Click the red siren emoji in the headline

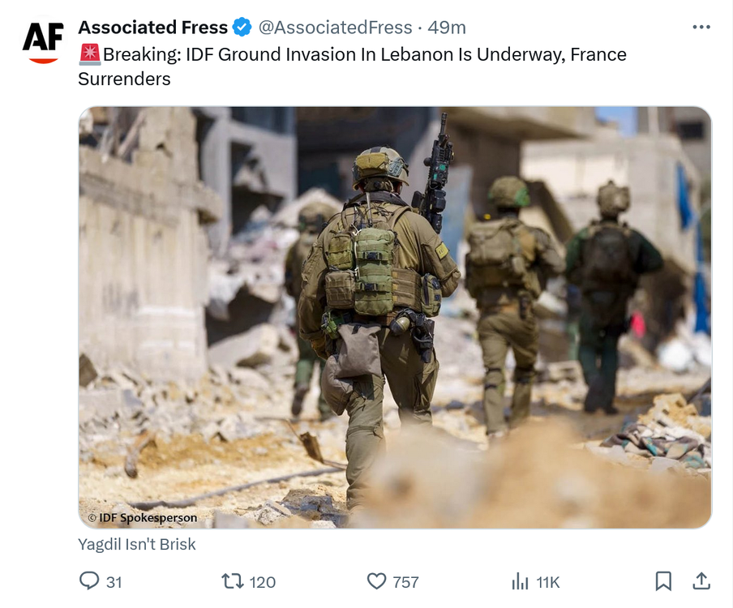pyautogui.click(x=90, y=54)
